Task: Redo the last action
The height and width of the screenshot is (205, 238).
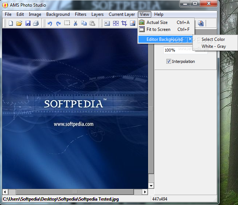Action: coord(58,24)
